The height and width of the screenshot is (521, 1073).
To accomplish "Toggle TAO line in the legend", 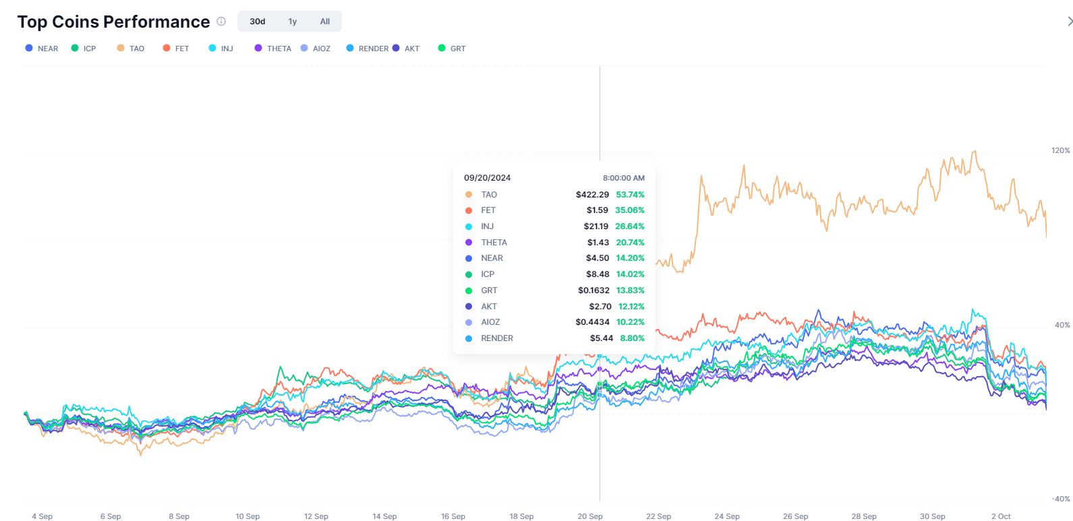I will tap(131, 49).
